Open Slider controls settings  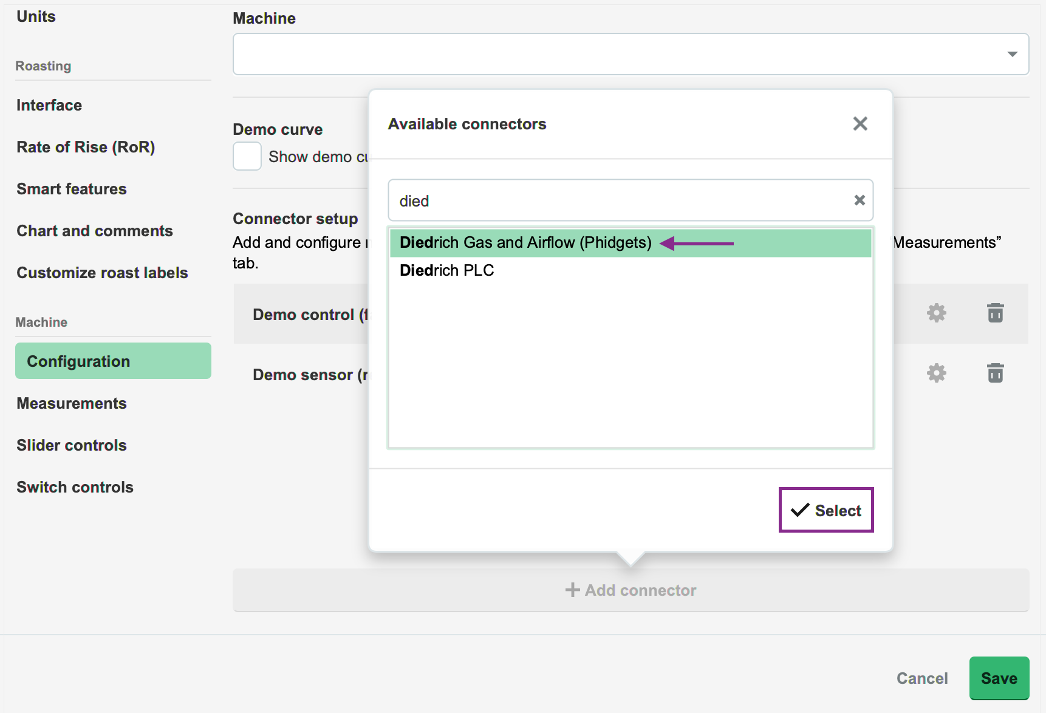72,445
